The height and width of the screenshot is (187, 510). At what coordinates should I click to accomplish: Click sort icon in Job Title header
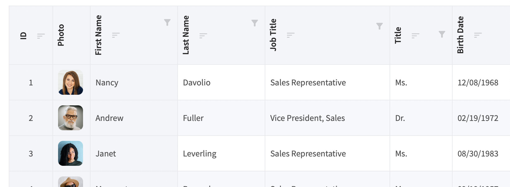click(x=291, y=35)
